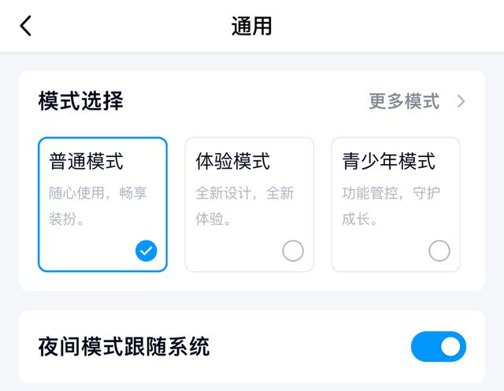Tap the 体验模式 card title
Screen dimensions: 504x391
click(x=233, y=162)
